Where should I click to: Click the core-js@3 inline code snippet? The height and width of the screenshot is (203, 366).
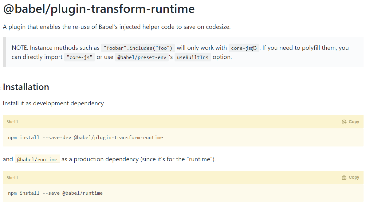tap(244, 48)
